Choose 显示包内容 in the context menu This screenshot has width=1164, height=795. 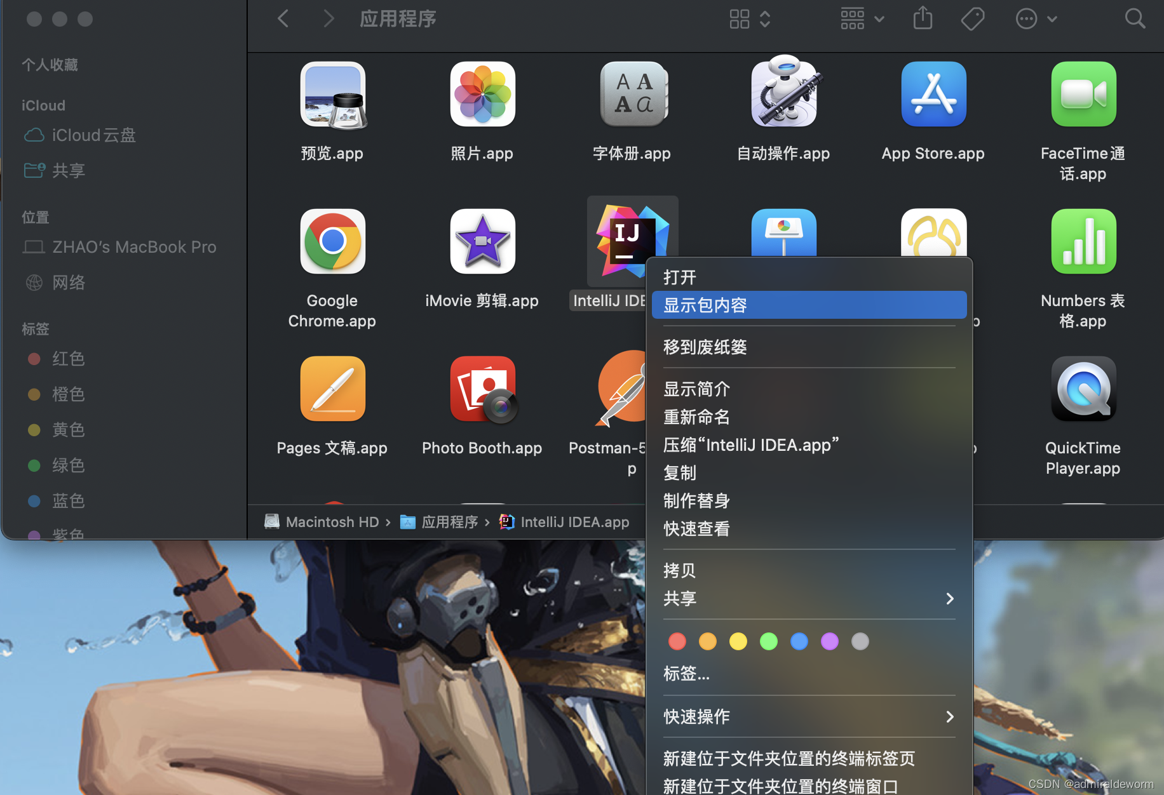[809, 305]
